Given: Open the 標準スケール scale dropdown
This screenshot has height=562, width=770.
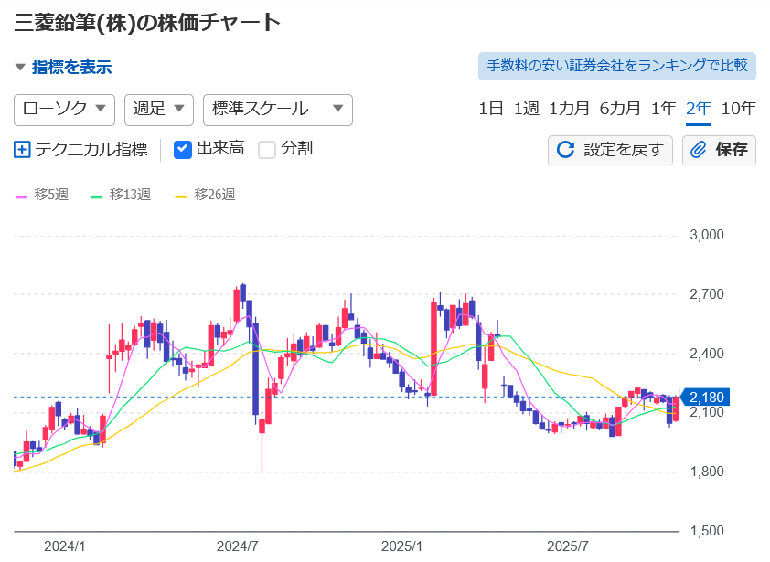Looking at the screenshot, I should 277,109.
